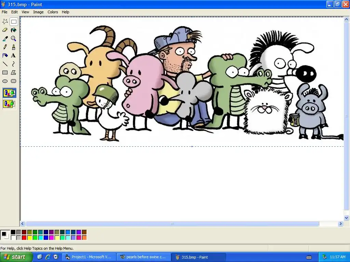This screenshot has height=262, width=350.
Task: Pick the bright red color swatch
Action: (x=24, y=238)
